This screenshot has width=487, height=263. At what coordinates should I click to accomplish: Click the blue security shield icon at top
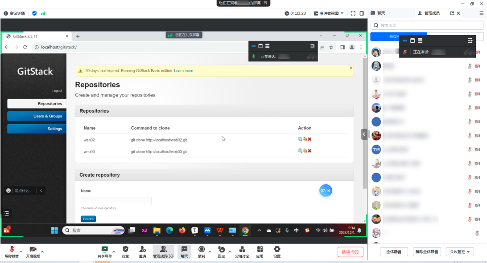point(34,13)
